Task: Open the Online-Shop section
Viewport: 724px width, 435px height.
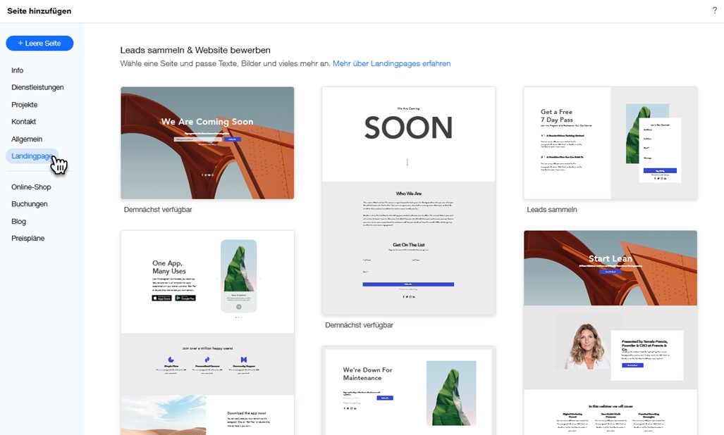Action: 31,187
